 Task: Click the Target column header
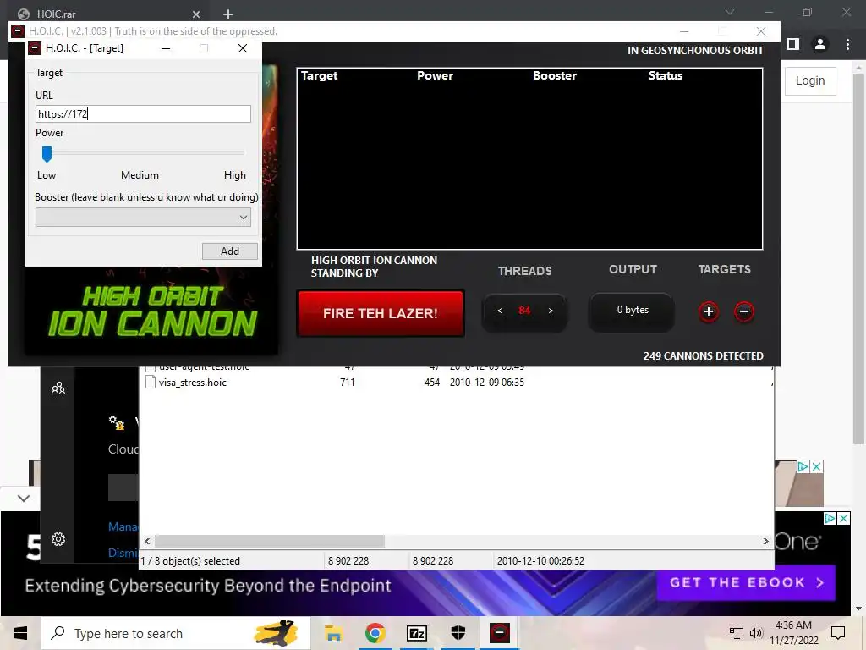(319, 75)
